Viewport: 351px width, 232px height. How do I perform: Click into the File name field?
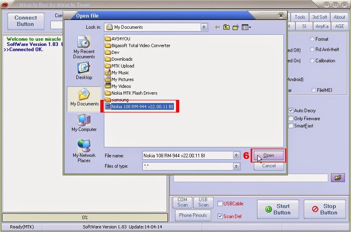pyautogui.click(x=187, y=155)
